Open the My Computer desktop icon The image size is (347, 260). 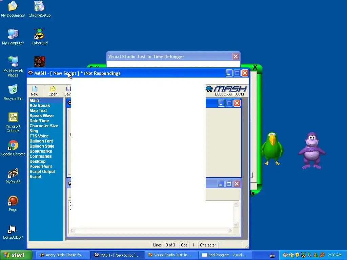click(13, 37)
